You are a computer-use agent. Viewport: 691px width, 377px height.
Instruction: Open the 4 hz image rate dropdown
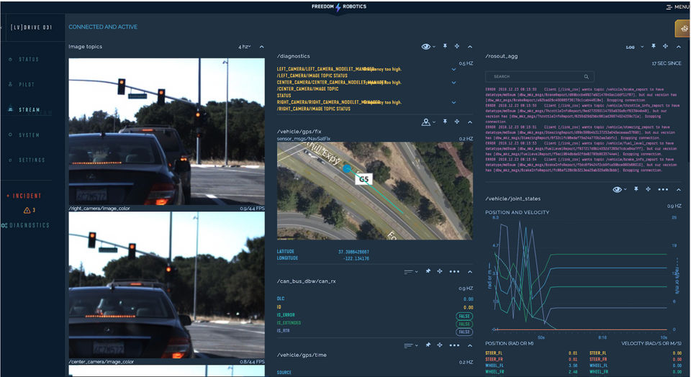(245, 47)
